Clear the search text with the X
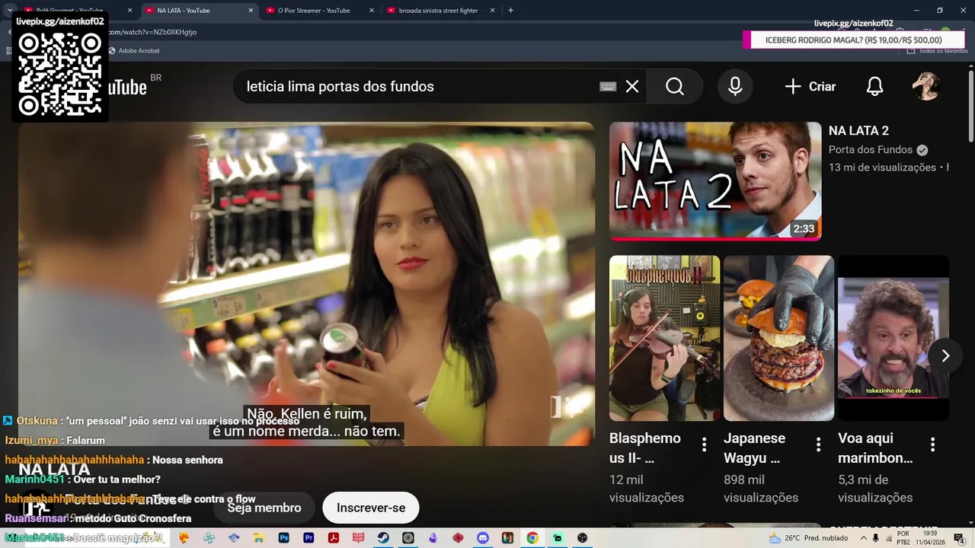975x548 pixels. pyautogui.click(x=632, y=87)
